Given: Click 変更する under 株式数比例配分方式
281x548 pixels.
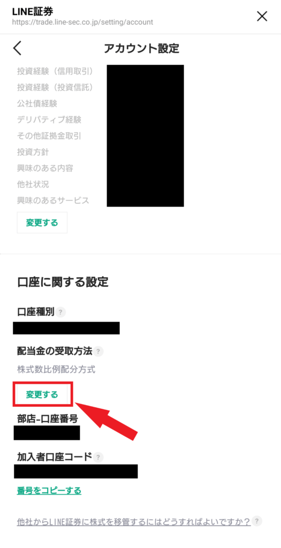Looking at the screenshot, I should [42, 394].
